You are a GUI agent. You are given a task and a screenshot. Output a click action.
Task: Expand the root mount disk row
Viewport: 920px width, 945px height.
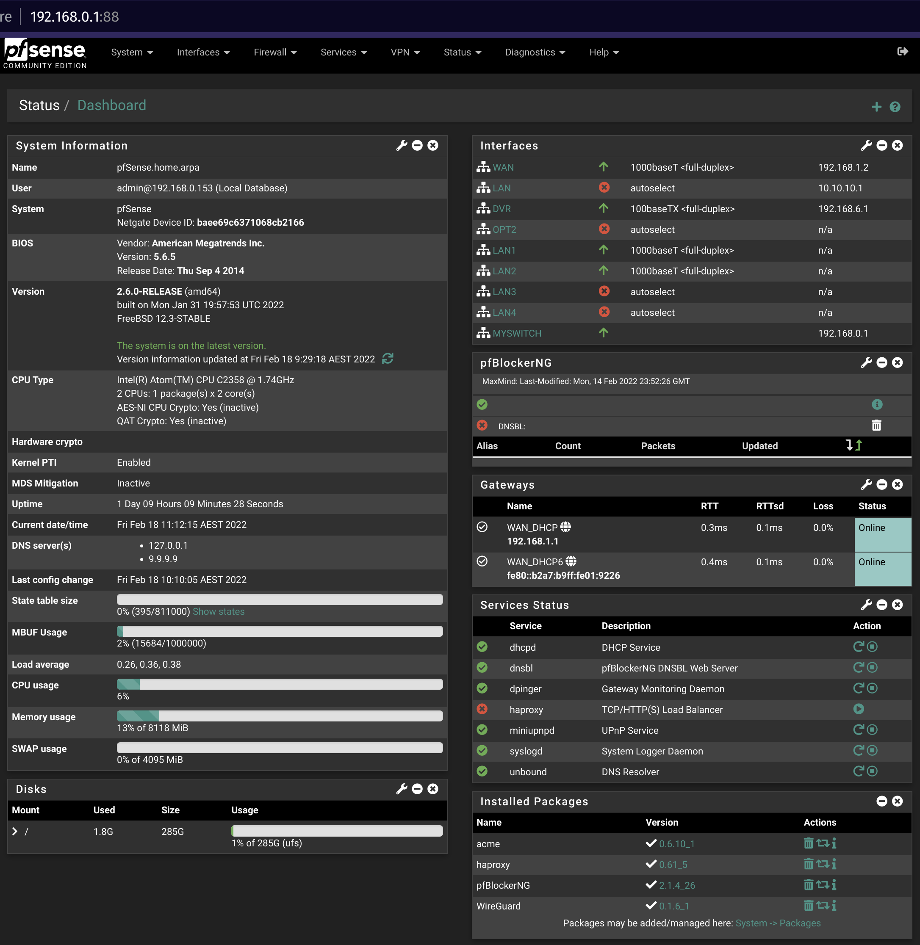pyautogui.click(x=15, y=831)
